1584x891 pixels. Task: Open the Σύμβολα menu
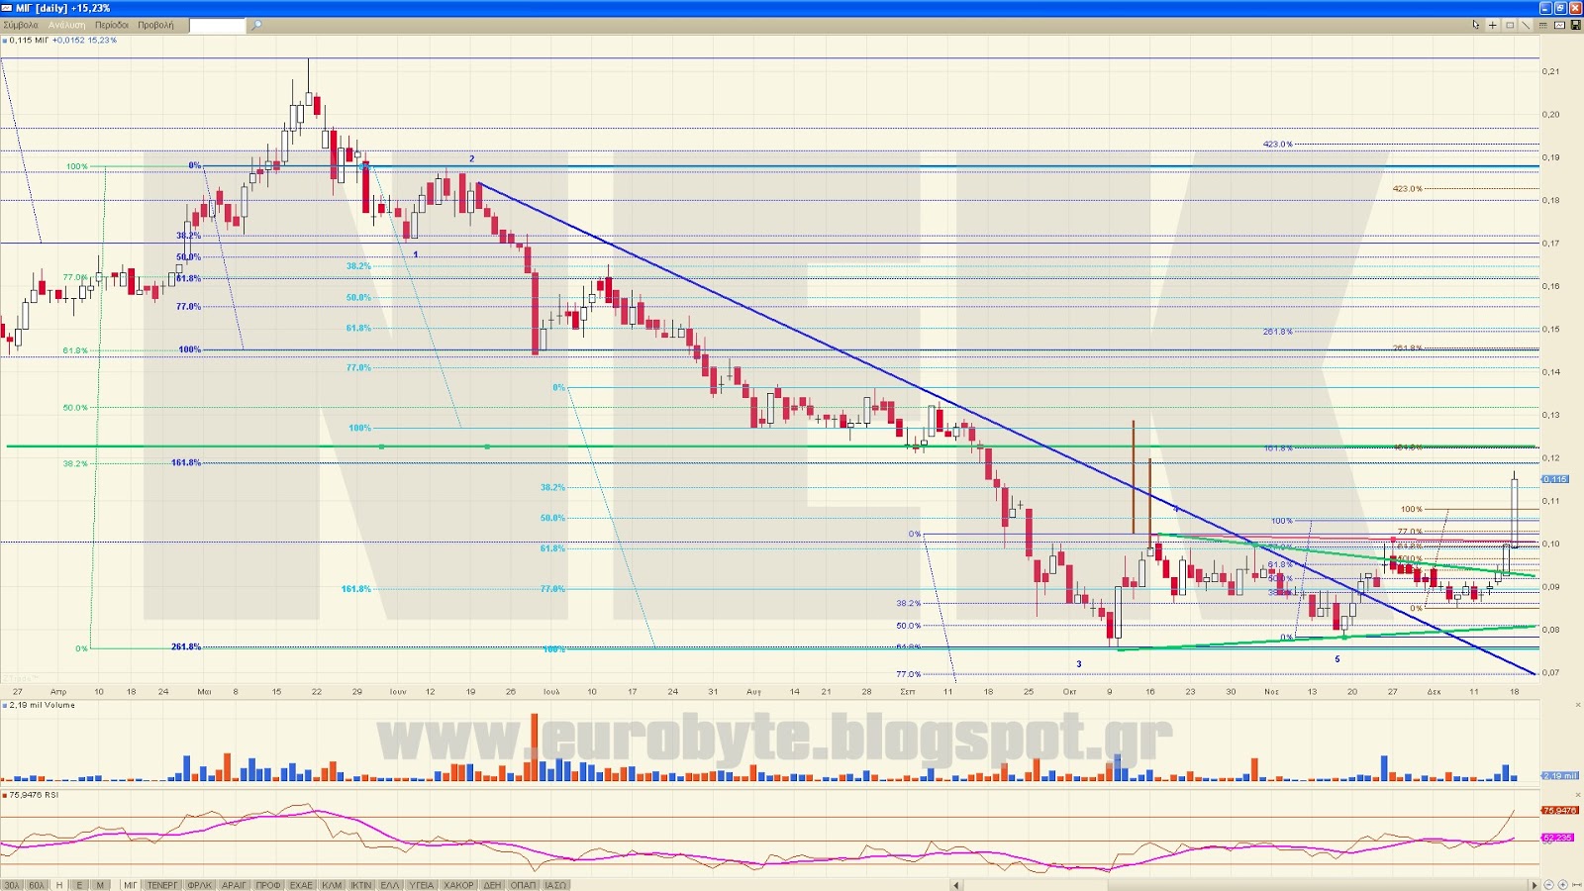(x=21, y=25)
